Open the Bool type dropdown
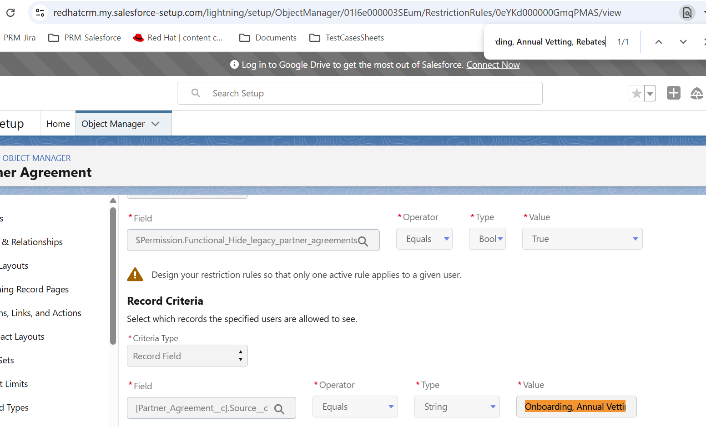 click(487, 239)
